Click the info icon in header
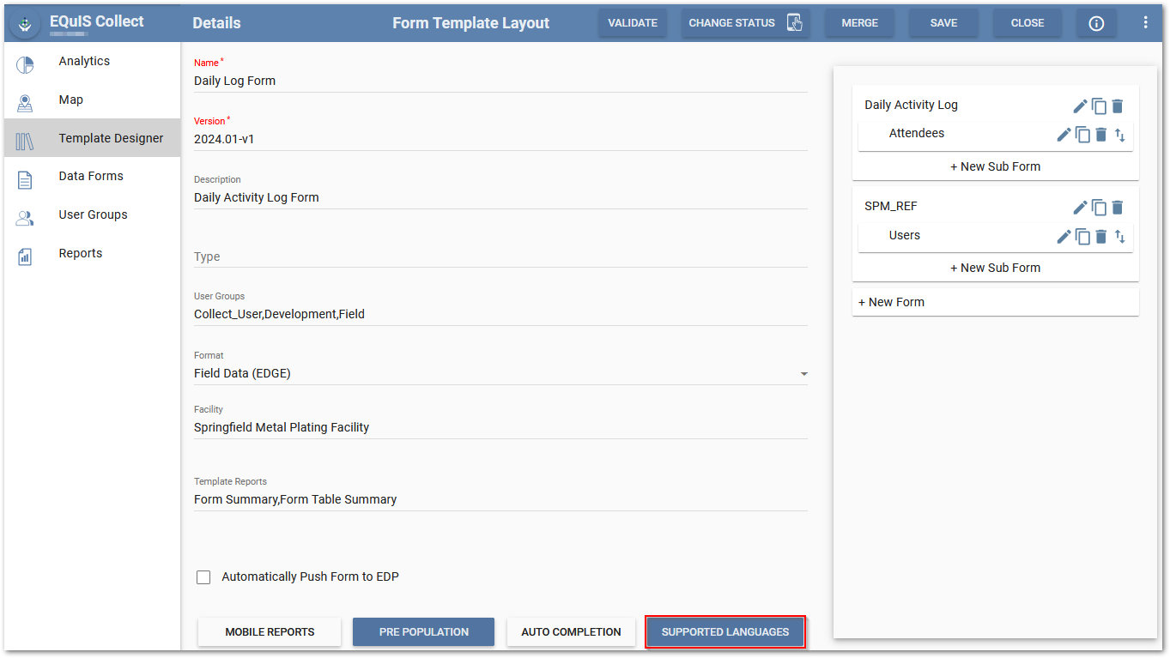1170x658 pixels. (x=1096, y=23)
